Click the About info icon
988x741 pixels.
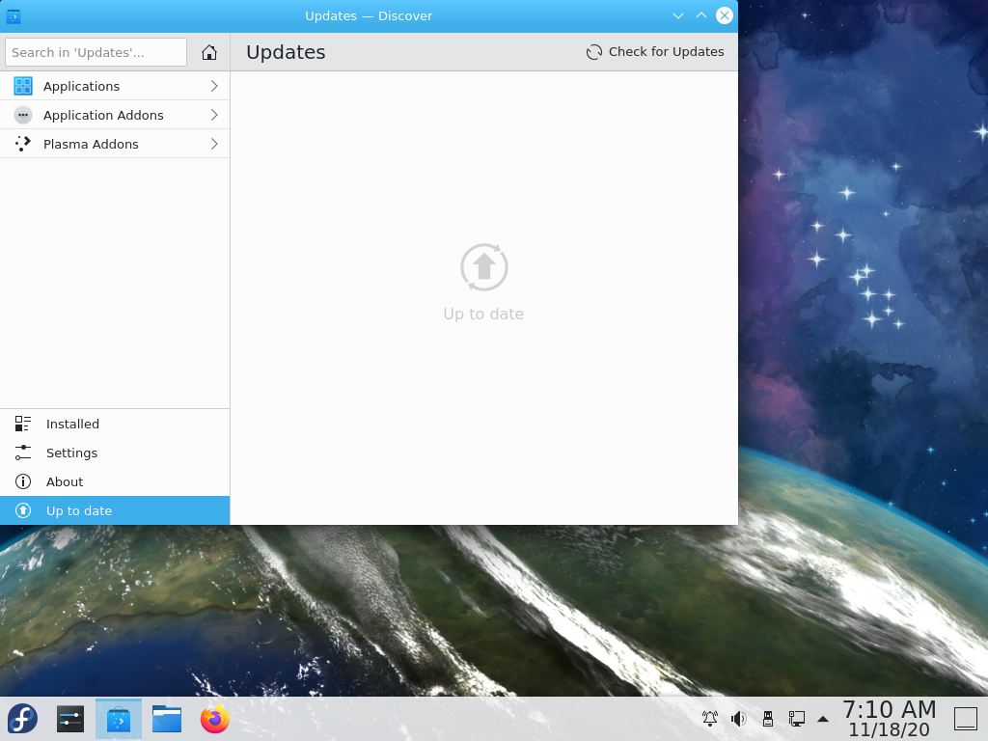[23, 482]
